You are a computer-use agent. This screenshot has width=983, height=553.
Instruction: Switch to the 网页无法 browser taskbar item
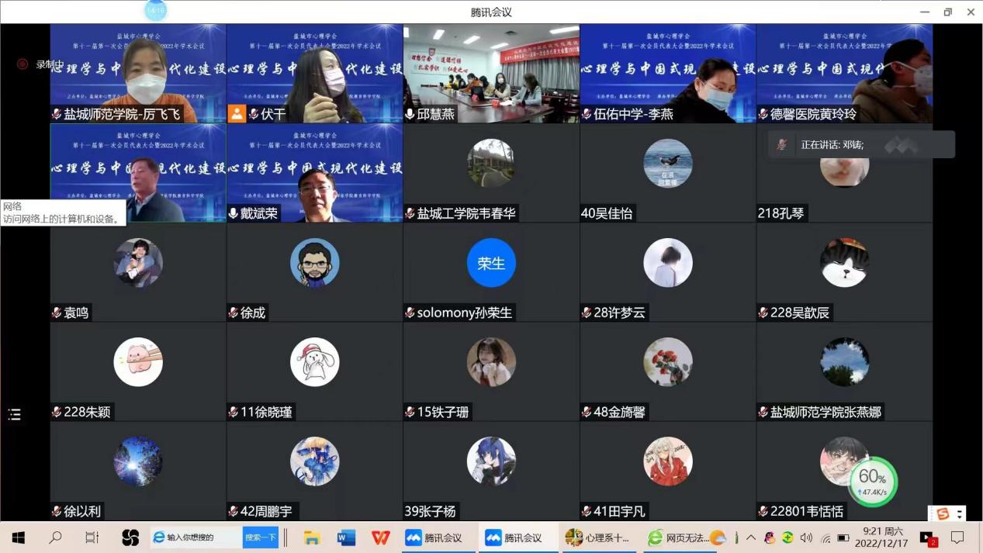click(678, 537)
